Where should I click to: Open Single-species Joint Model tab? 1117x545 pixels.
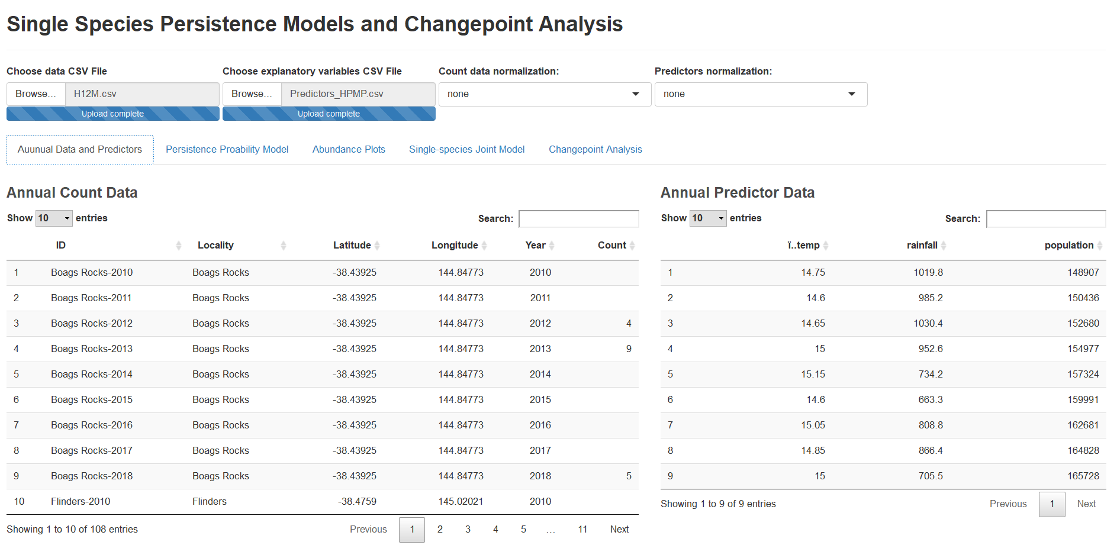[467, 150]
